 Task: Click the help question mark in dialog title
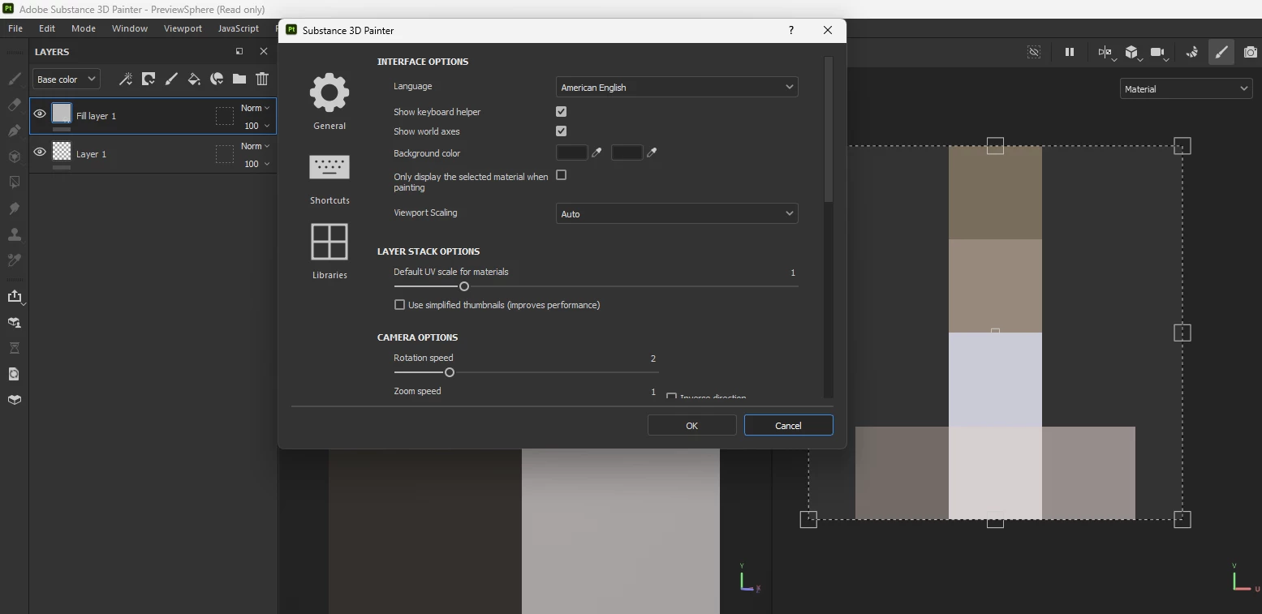coord(791,30)
